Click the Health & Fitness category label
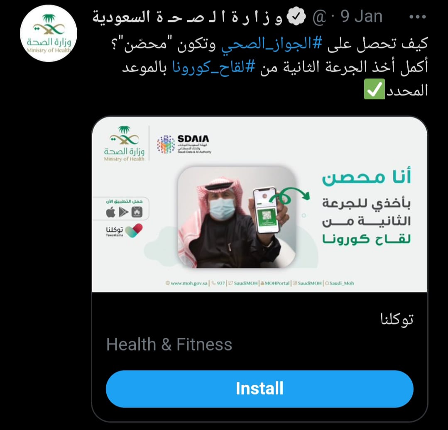The height and width of the screenshot is (430, 448). pos(169,344)
